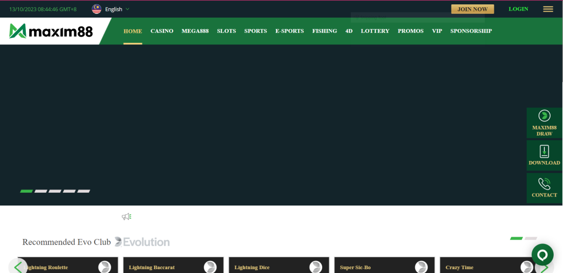Screen dimensions: 563x273
Task: Click the Malaysia flag icon
Action: point(97,9)
